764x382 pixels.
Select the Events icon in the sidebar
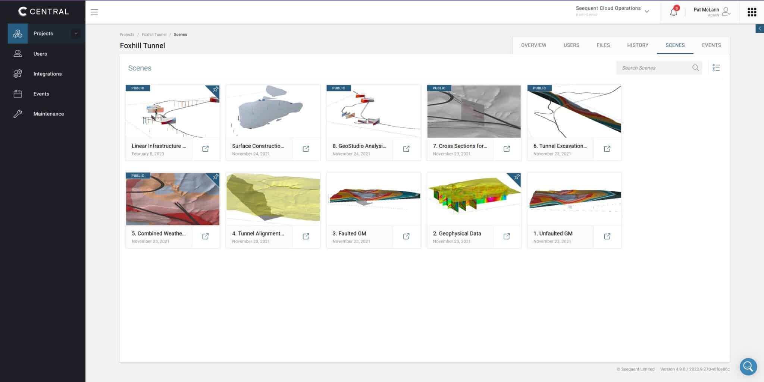pos(18,94)
